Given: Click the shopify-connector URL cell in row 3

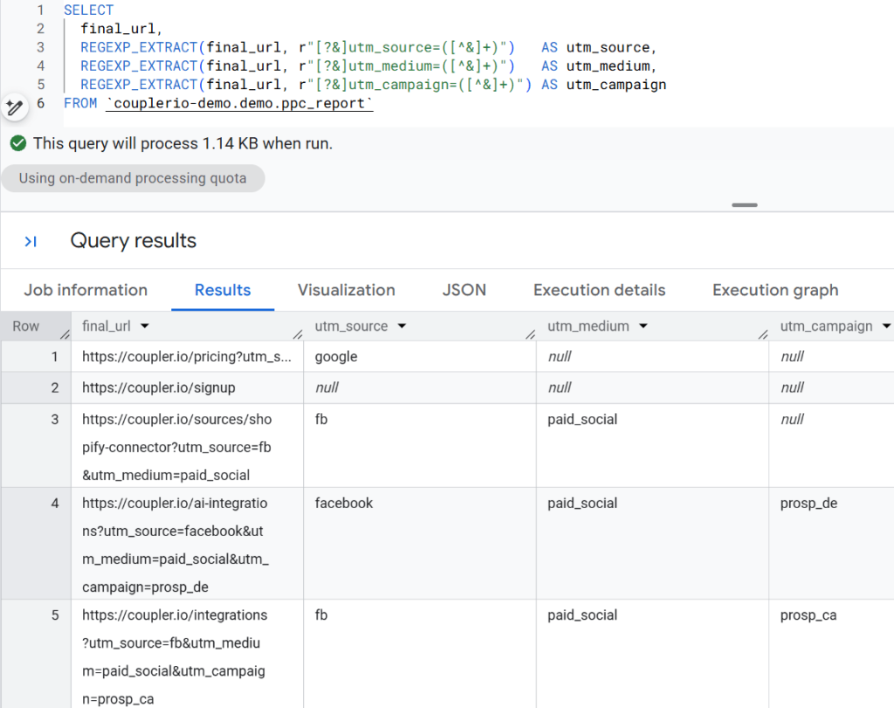Looking at the screenshot, I should pos(187,446).
